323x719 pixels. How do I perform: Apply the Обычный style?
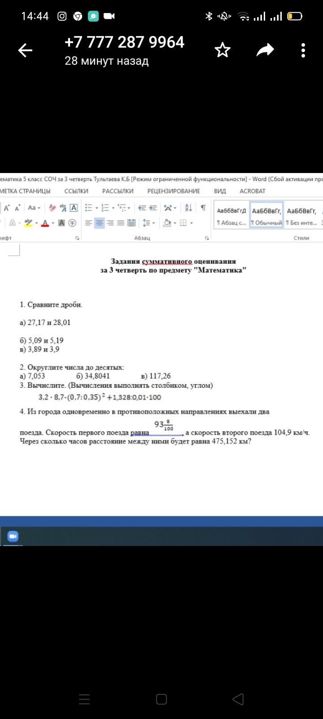coord(266,215)
